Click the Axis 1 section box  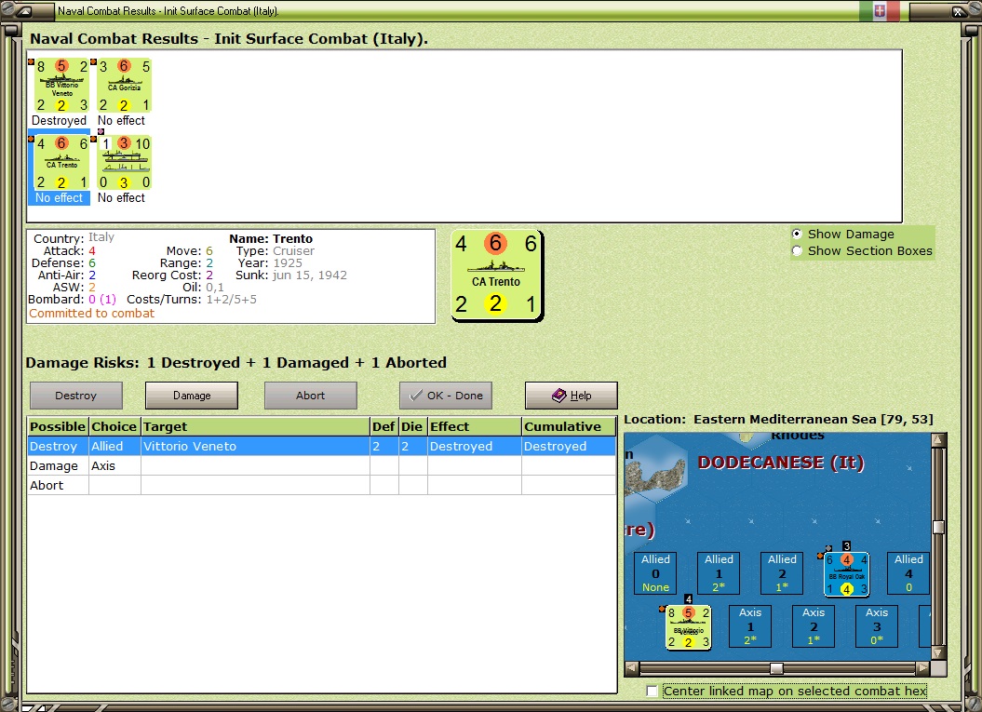pos(750,626)
